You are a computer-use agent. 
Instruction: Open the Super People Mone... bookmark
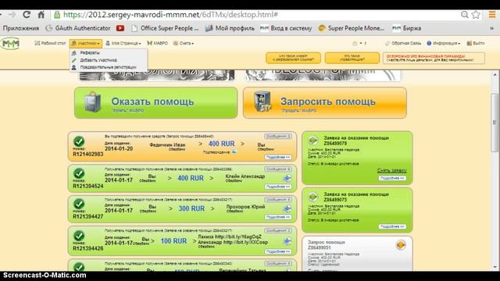(x=351, y=28)
